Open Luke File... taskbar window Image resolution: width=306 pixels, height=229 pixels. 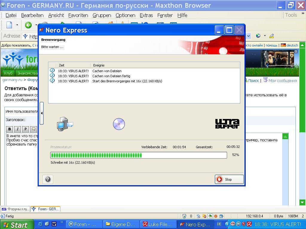pos(158,224)
